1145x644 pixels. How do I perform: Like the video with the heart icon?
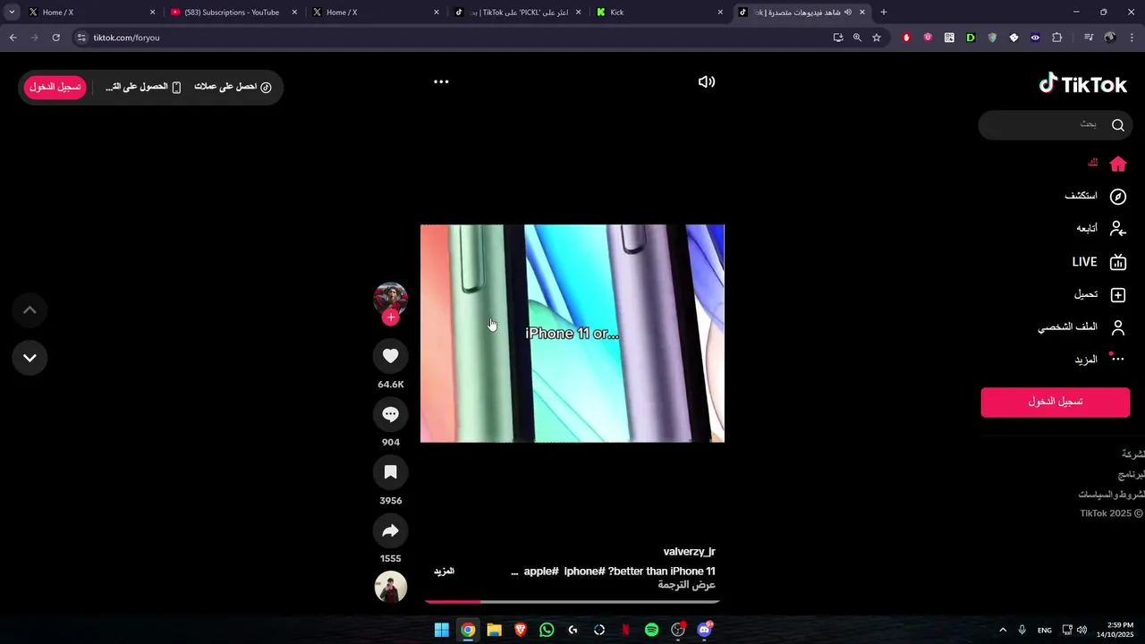pos(390,356)
